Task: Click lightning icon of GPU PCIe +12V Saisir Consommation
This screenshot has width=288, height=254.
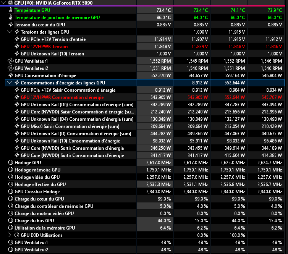Action: coord(17,90)
